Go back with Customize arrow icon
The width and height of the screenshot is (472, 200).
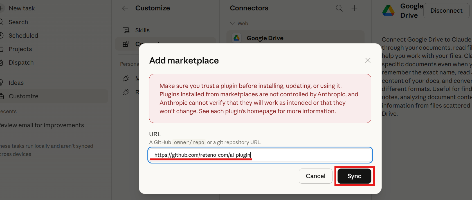tap(125, 8)
